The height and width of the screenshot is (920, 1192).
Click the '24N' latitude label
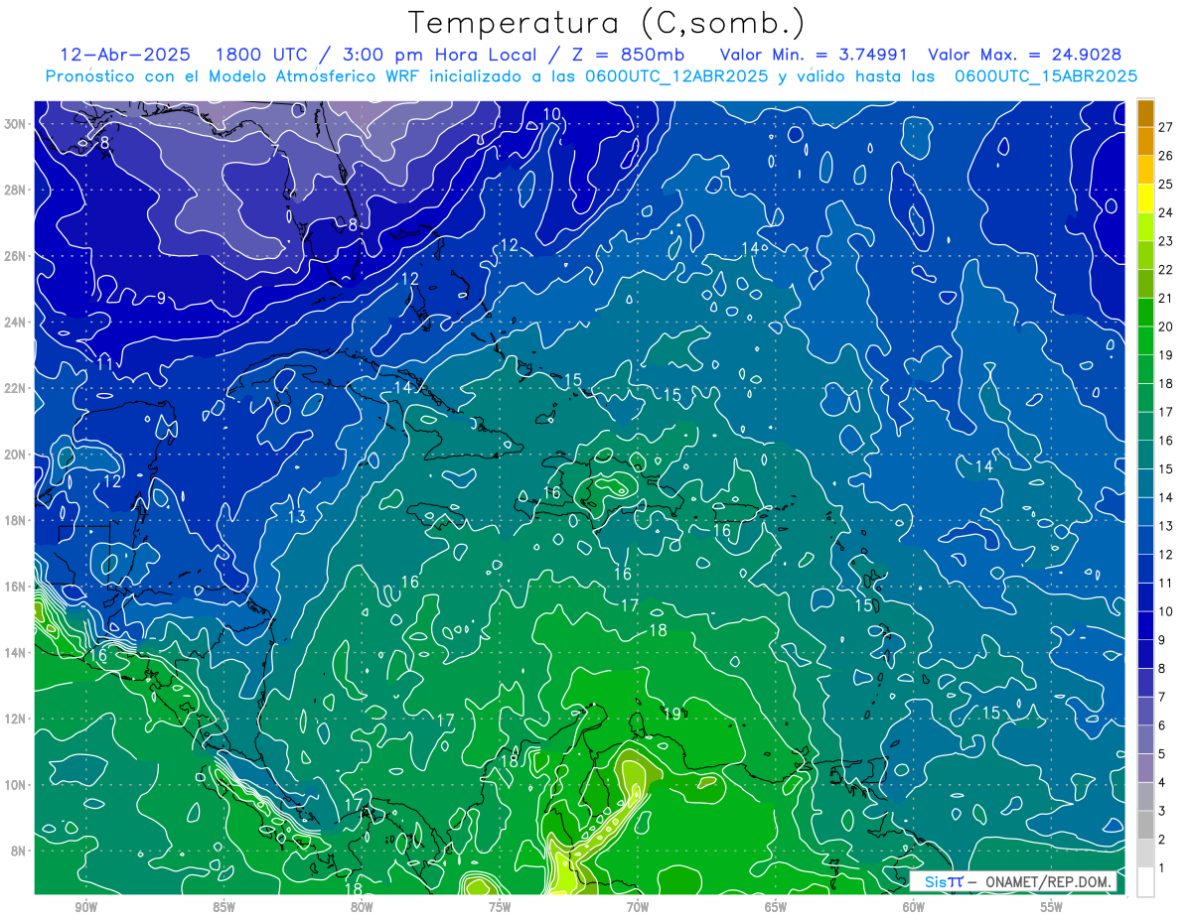[x=16, y=323]
